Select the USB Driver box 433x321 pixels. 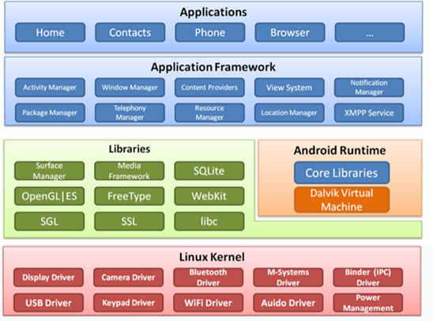[49, 303]
